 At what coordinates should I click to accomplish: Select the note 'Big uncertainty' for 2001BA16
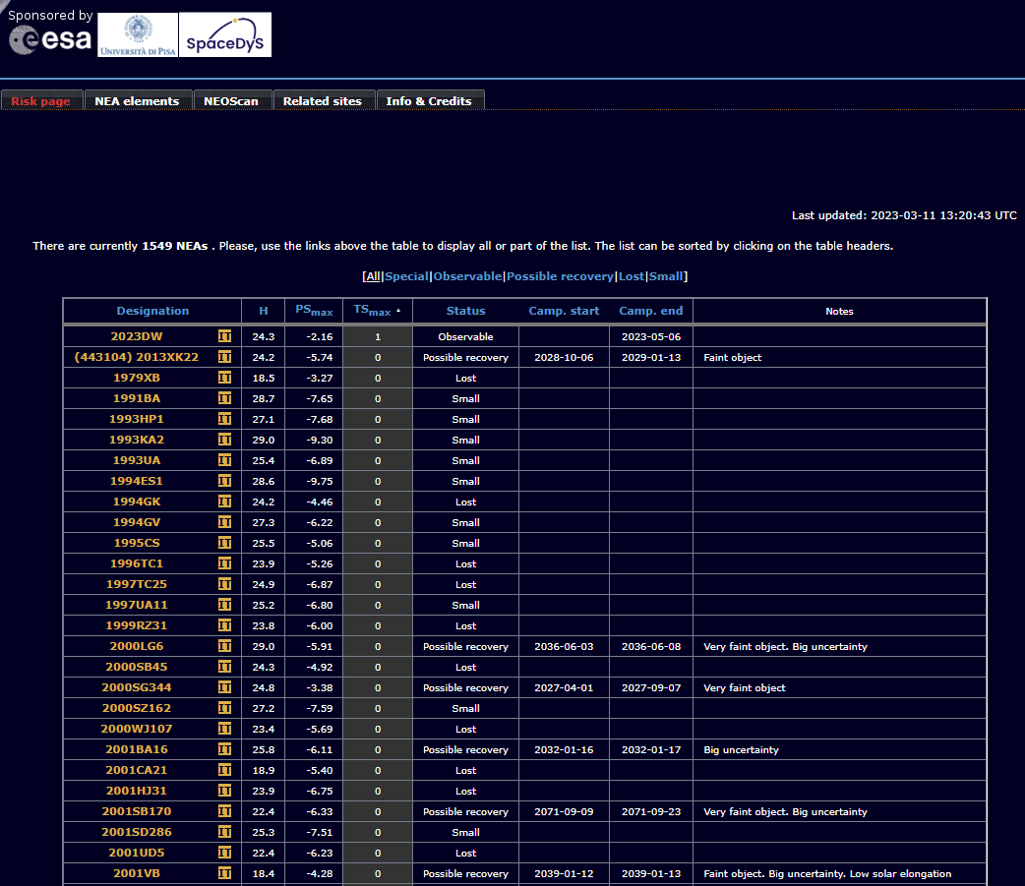tap(742, 749)
